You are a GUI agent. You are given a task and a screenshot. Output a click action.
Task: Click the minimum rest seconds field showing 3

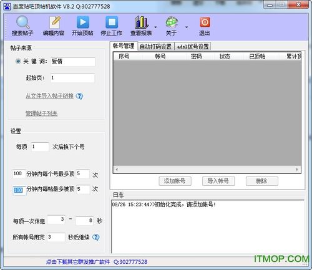click(x=56, y=220)
